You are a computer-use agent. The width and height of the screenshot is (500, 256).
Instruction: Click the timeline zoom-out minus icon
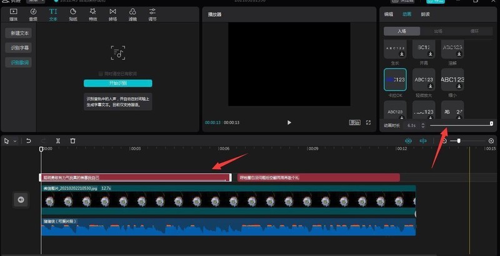point(444,141)
